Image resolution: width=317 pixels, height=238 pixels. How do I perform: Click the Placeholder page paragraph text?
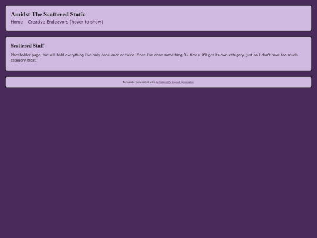154,58
